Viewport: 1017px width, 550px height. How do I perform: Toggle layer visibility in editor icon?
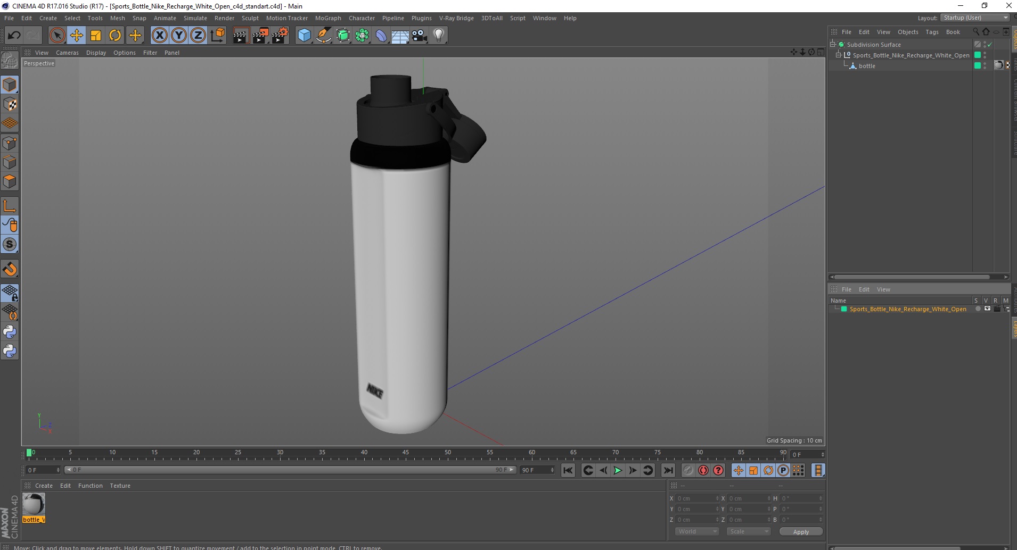pyautogui.click(x=987, y=309)
